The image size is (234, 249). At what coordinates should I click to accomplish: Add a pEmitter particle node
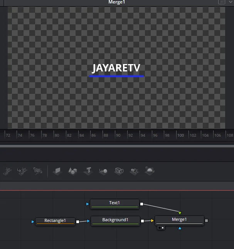pos(7,171)
